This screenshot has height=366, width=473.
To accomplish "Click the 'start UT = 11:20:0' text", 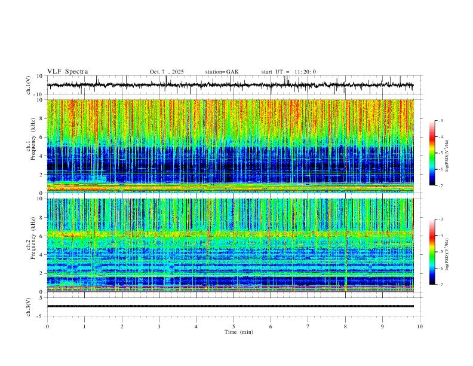I will [288, 72].
